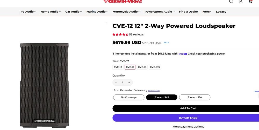The image size is (259, 130).
Task: Choose the CVE-15 size option
Action: pos(142,67)
